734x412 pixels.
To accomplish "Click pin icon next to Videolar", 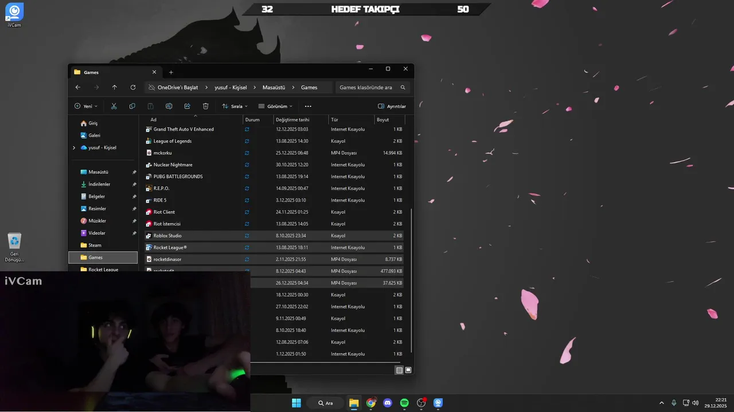I will [134, 233].
